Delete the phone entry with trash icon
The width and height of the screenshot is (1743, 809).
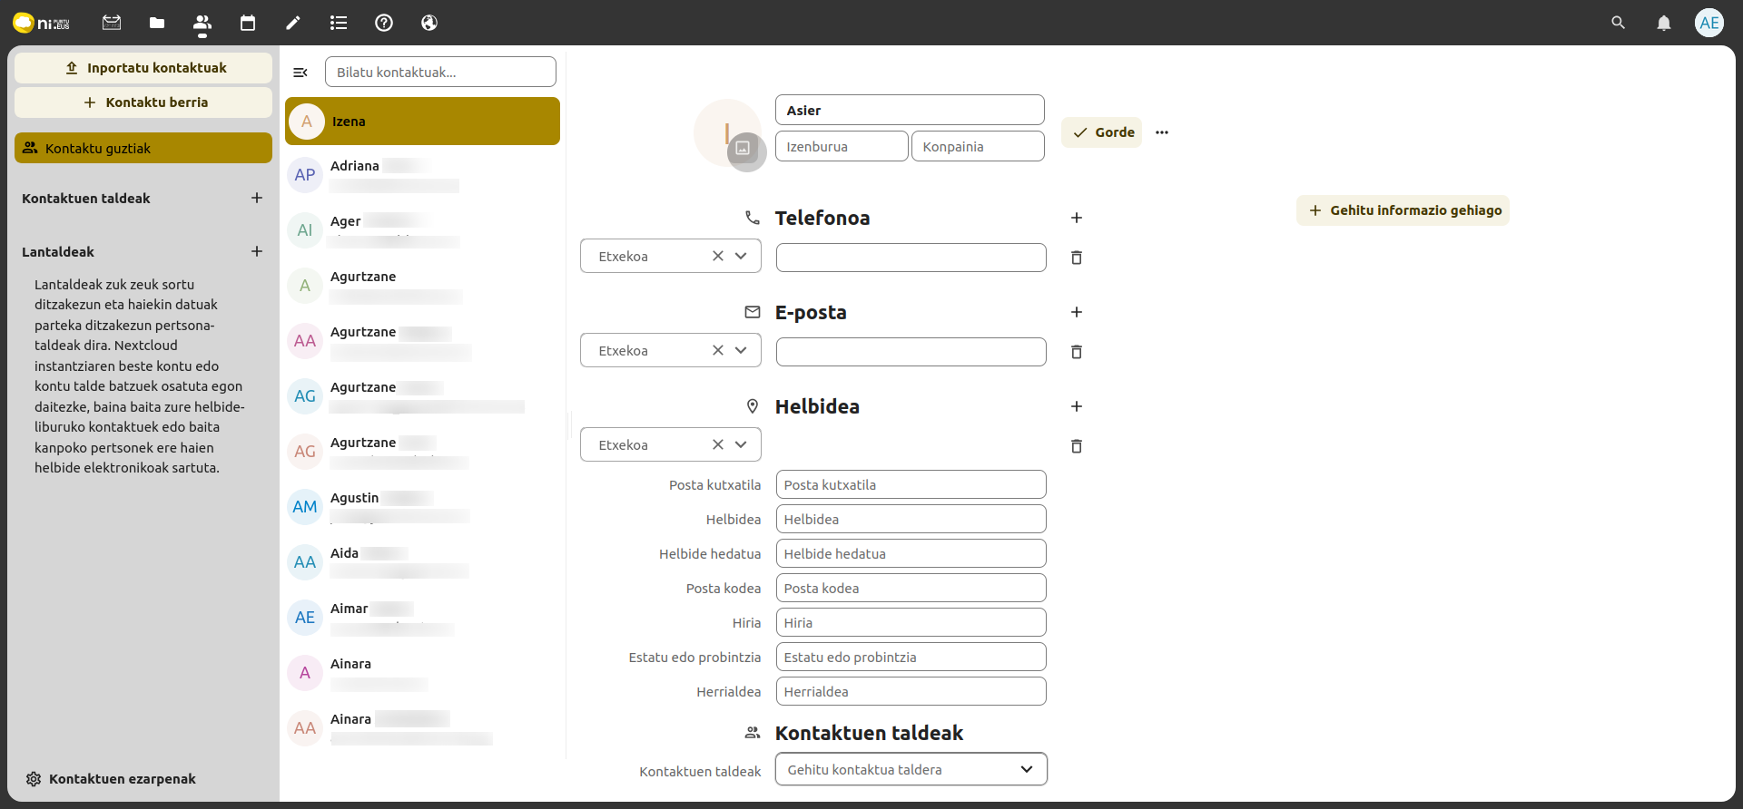(1077, 258)
